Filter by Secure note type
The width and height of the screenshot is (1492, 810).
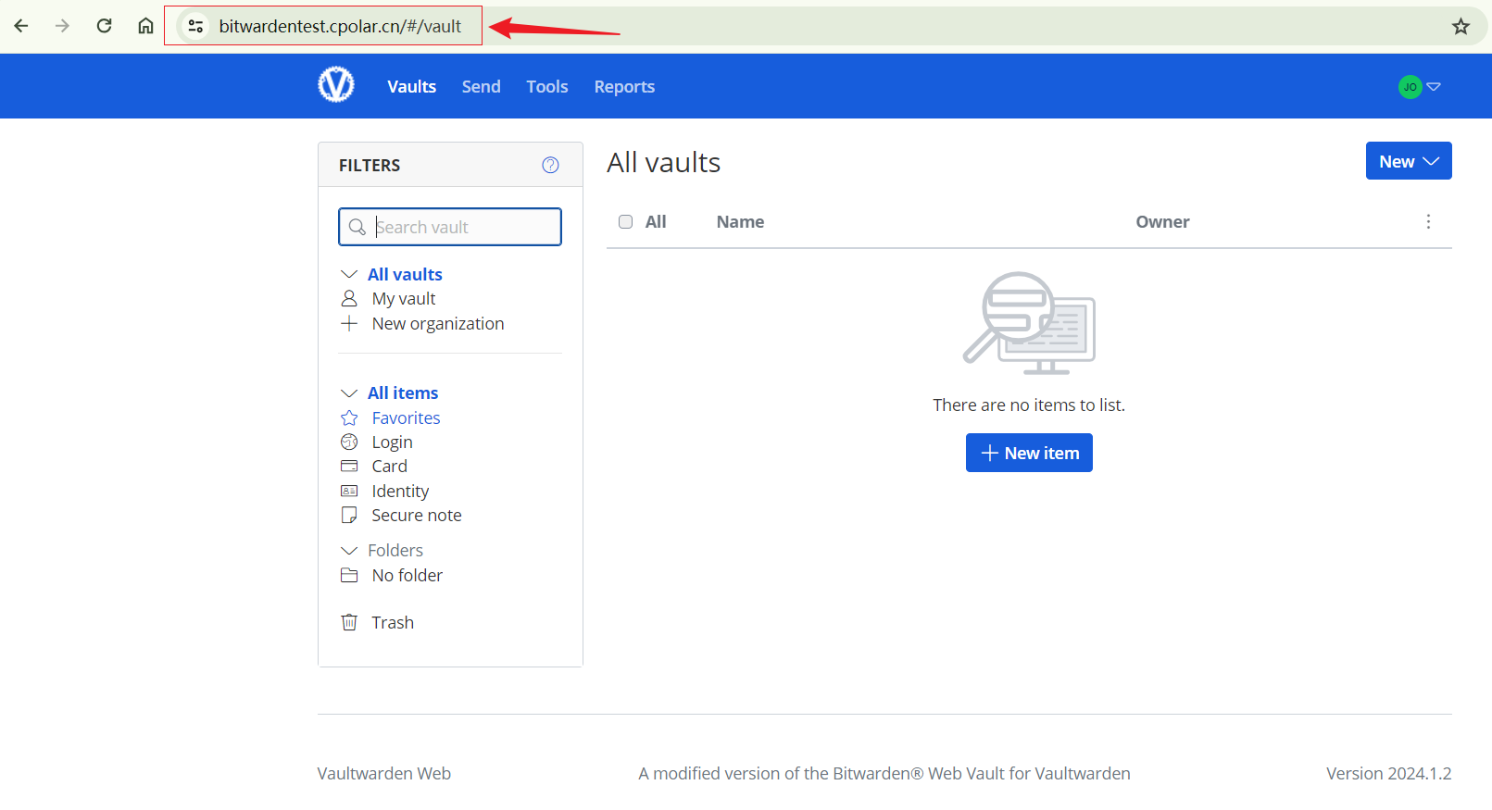417,515
